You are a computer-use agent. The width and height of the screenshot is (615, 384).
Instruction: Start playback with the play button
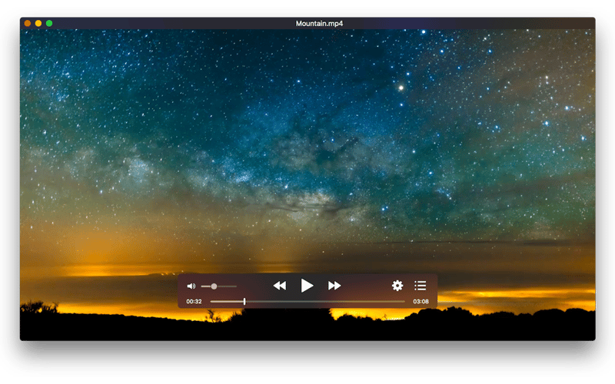coord(307,286)
